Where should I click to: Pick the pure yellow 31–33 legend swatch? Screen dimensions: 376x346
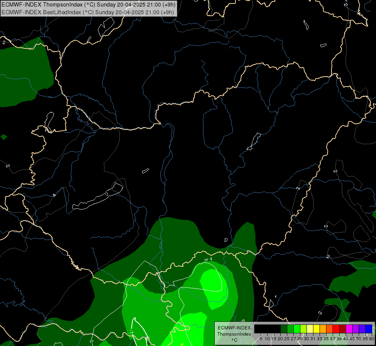tap(316, 329)
